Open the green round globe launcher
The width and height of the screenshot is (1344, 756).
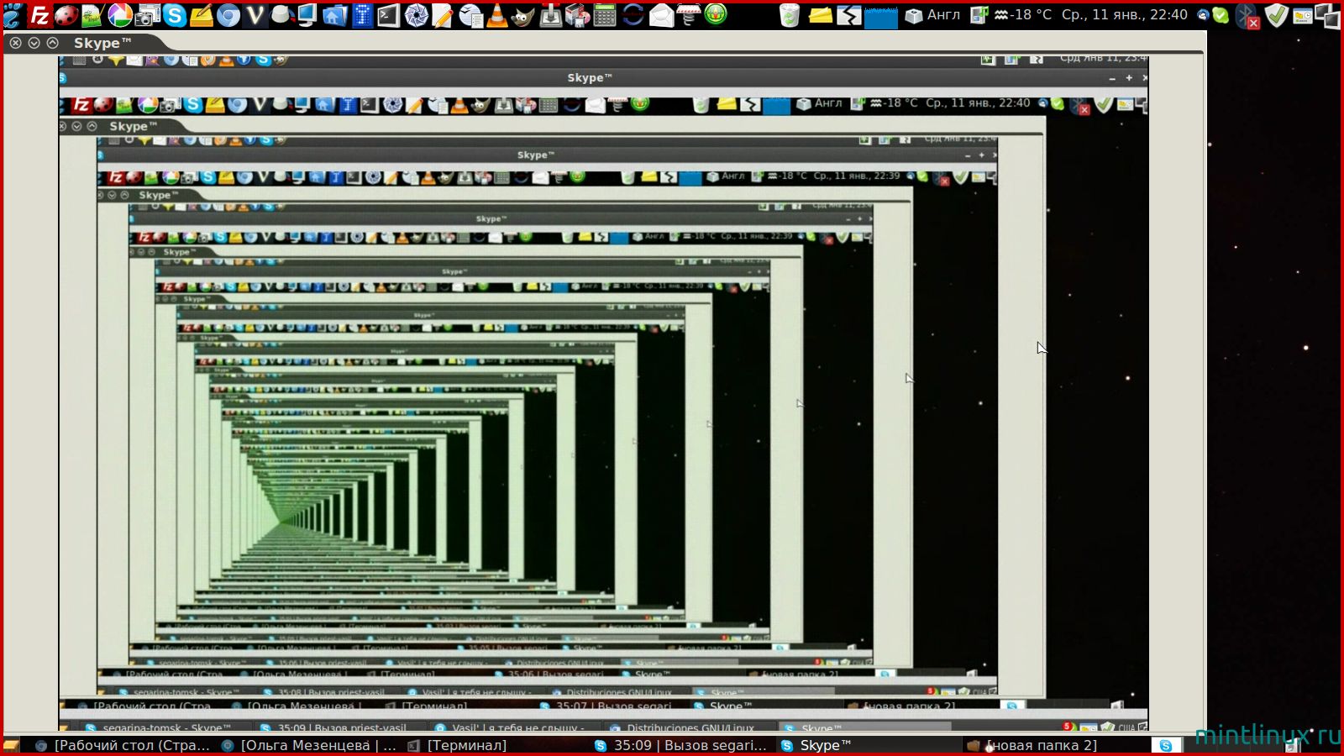tap(716, 14)
